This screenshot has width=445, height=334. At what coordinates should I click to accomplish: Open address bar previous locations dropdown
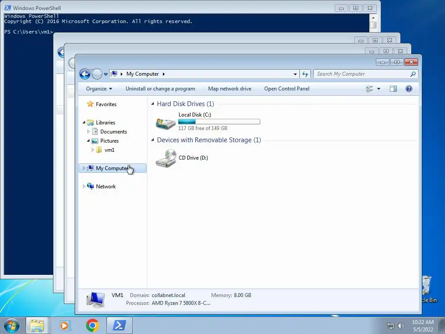click(295, 74)
